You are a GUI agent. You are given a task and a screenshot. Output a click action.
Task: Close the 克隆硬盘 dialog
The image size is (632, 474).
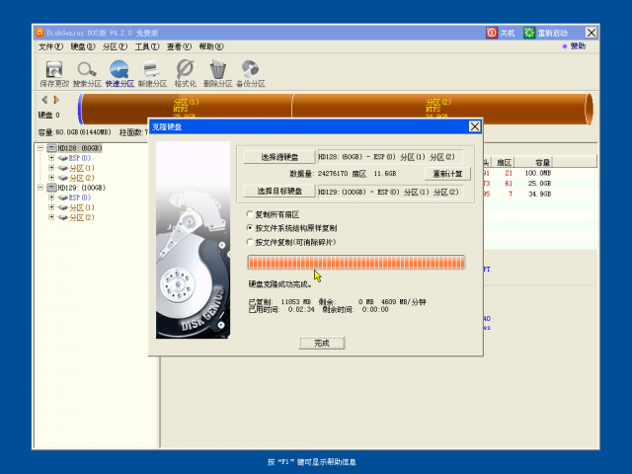(474, 126)
